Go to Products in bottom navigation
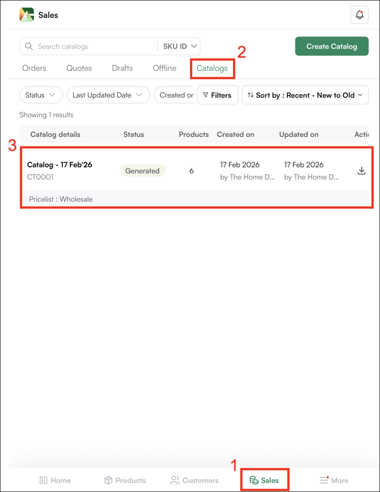This screenshot has width=380, height=492. [125, 480]
